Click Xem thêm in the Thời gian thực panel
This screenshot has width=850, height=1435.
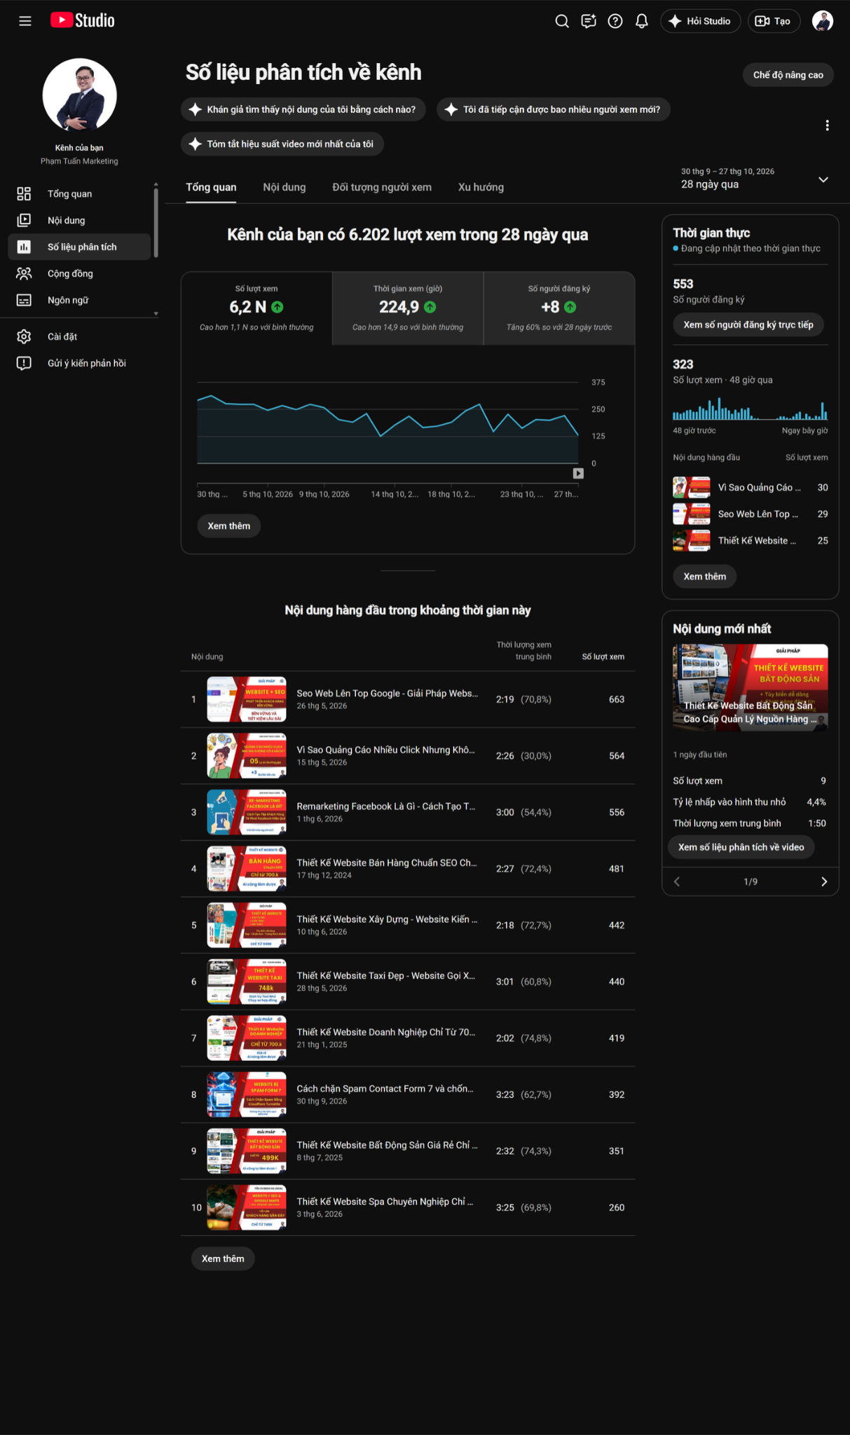pos(705,577)
